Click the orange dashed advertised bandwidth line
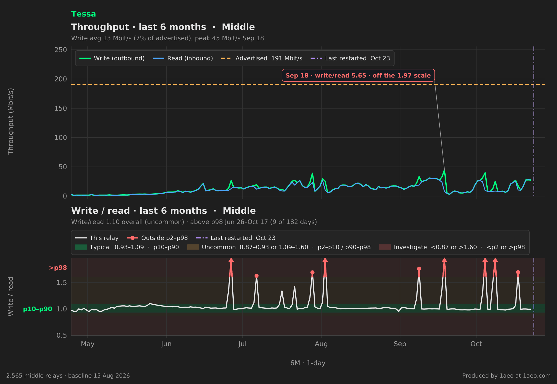This screenshot has height=384, width=557. 308,84
